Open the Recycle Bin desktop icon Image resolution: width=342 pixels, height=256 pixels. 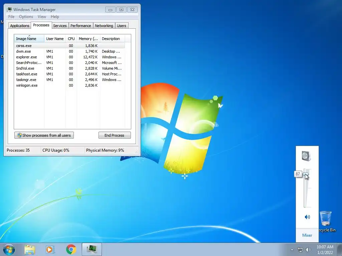326,221
